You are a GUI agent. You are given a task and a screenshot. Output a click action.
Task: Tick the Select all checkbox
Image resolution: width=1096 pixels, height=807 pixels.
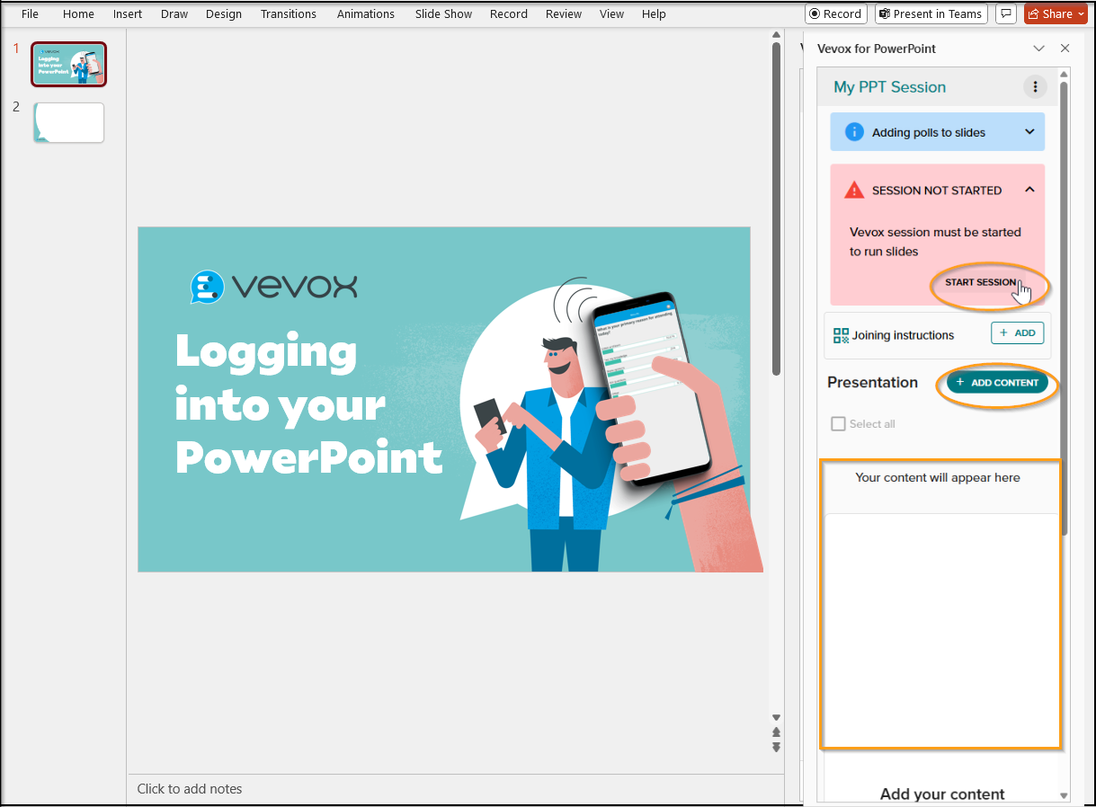pos(839,424)
